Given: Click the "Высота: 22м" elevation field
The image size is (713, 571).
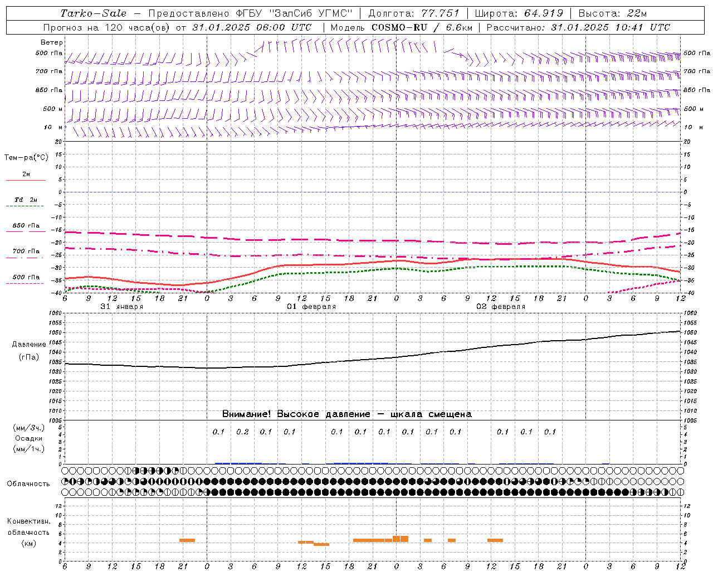Looking at the screenshot, I should (x=613, y=13).
